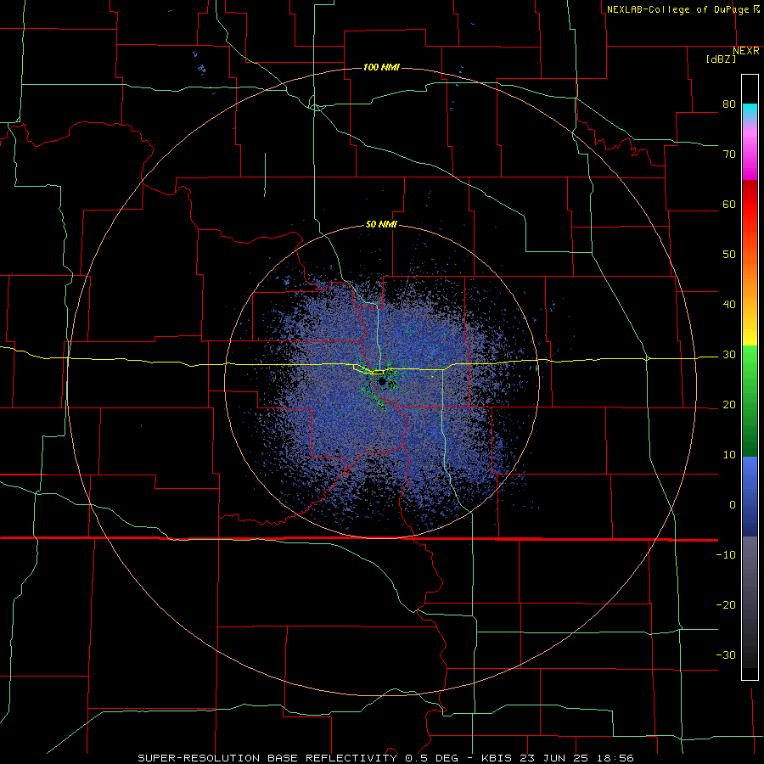Image resolution: width=764 pixels, height=764 pixels.
Task: Click the 0 value on dBZ scale
Action: [x=732, y=505]
